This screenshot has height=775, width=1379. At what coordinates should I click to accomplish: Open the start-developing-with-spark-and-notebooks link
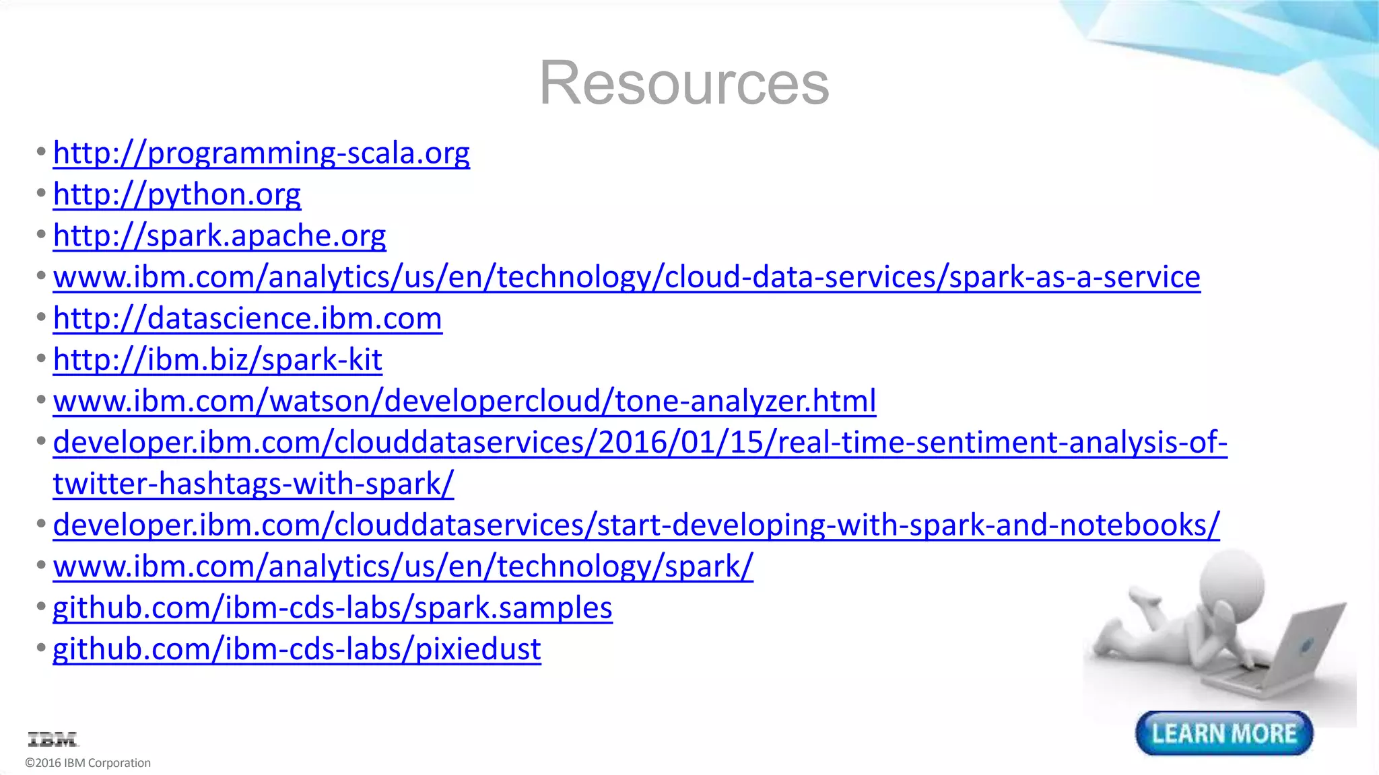click(x=636, y=525)
